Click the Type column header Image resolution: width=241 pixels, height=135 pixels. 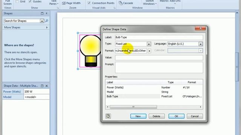[171, 82]
